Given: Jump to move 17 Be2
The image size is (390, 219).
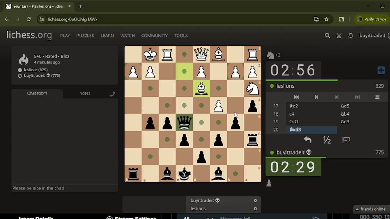Looking at the screenshot, I should (x=311, y=106).
